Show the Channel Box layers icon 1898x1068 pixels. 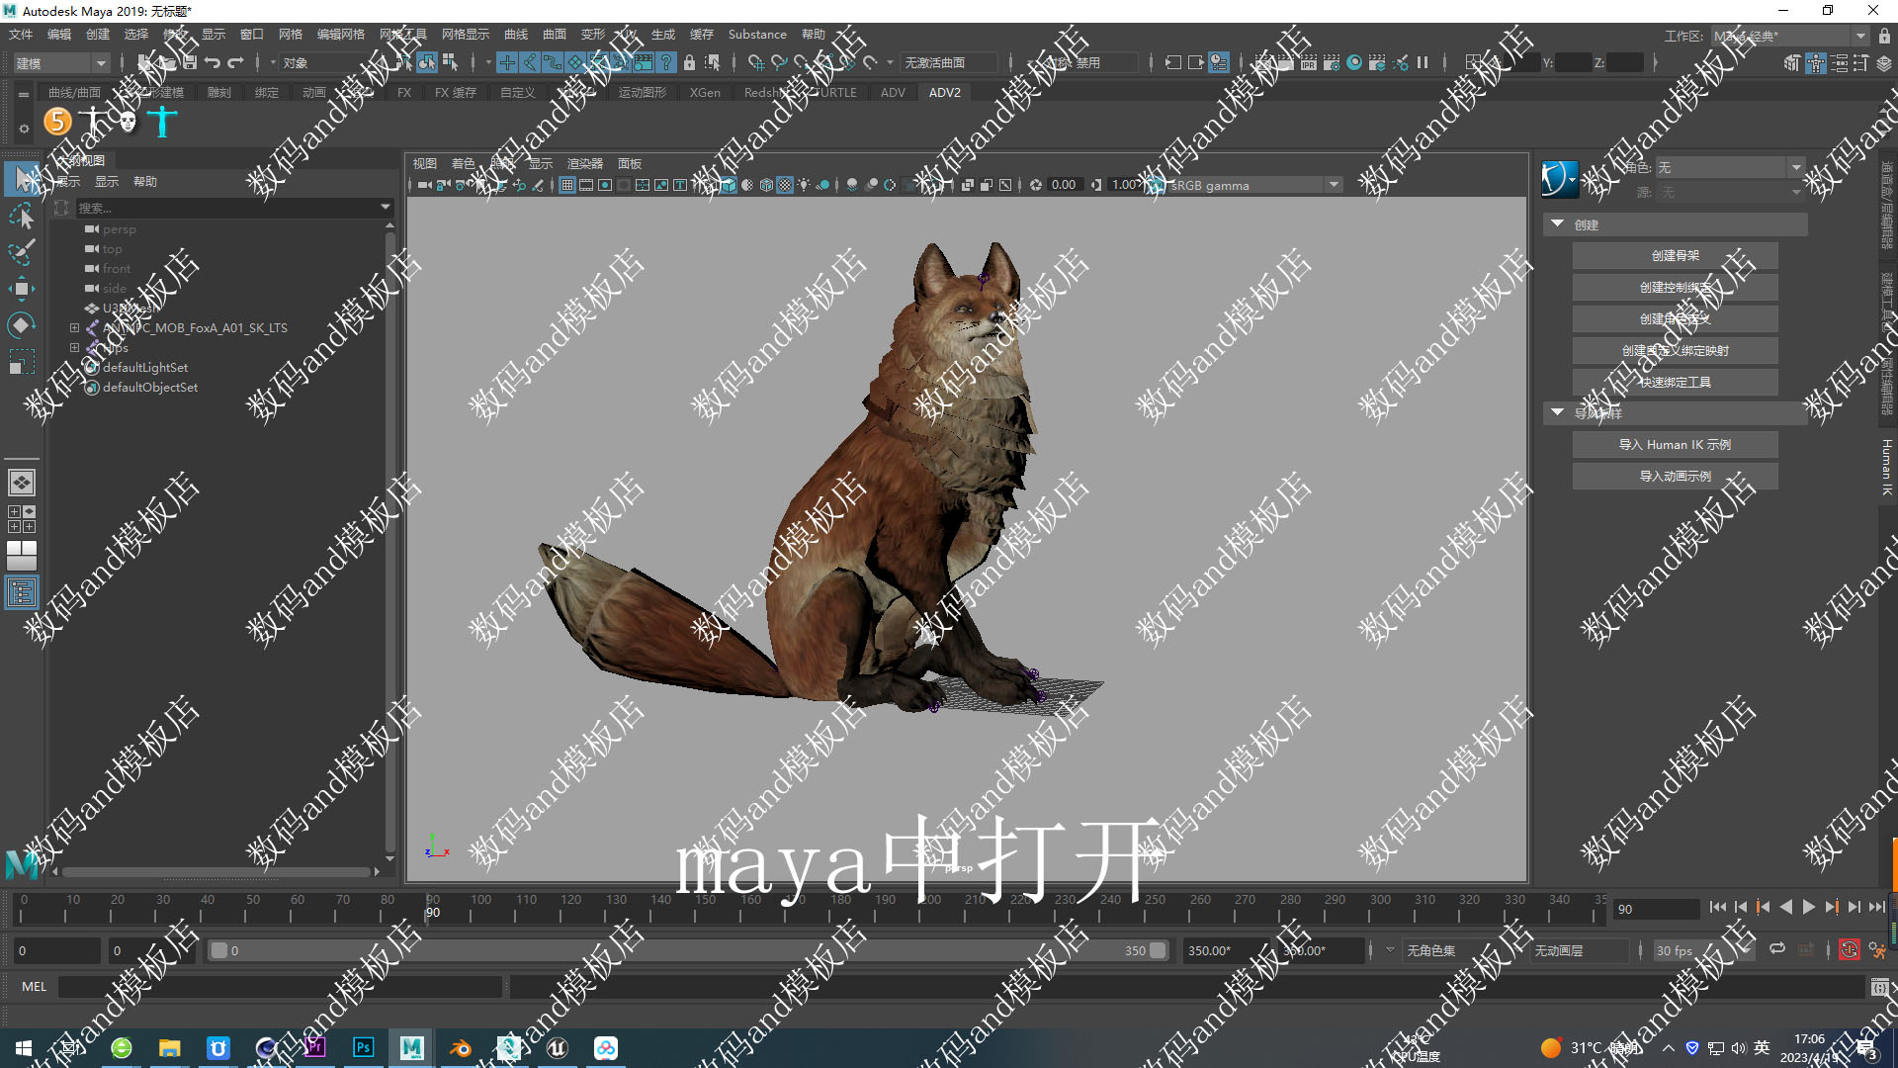(x=1884, y=63)
